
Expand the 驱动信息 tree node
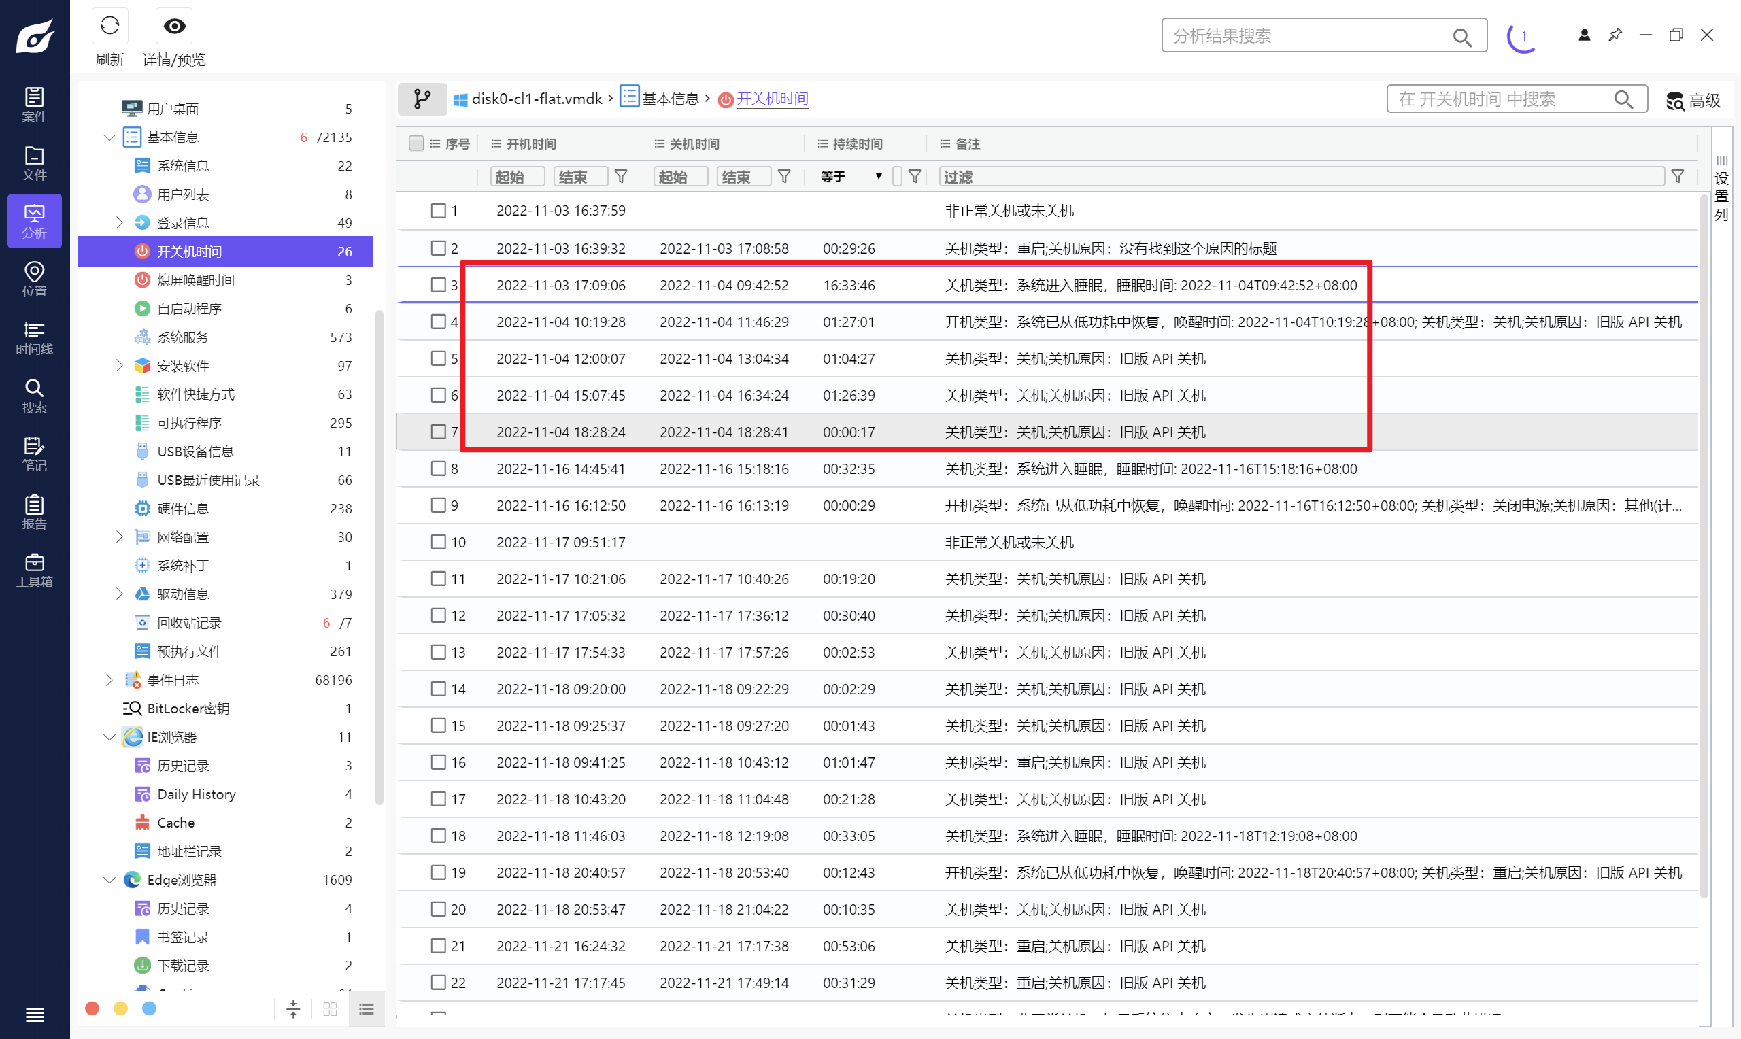click(x=120, y=594)
